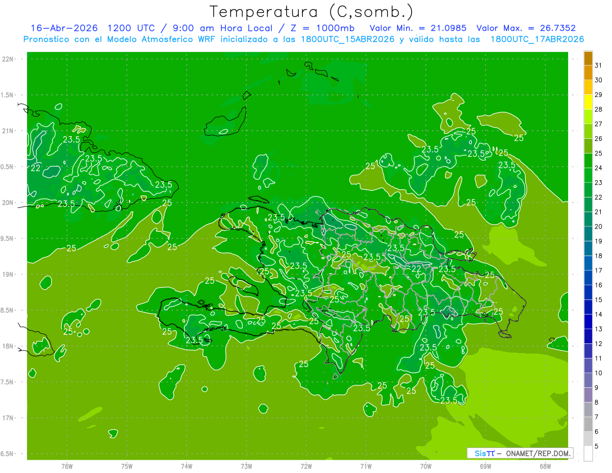Click the 68W longitude axis label
The image size is (612, 473).
click(545, 466)
